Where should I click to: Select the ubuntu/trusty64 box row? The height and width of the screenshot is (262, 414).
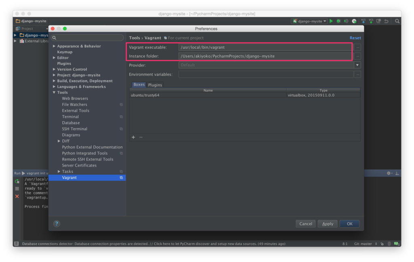click(x=245, y=95)
